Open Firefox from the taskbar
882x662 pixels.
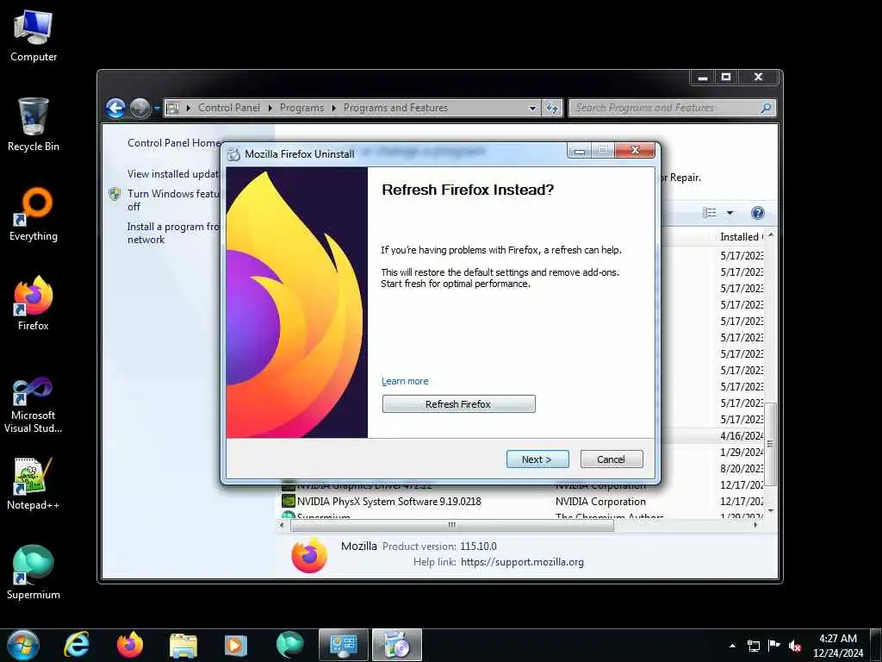pos(130,645)
